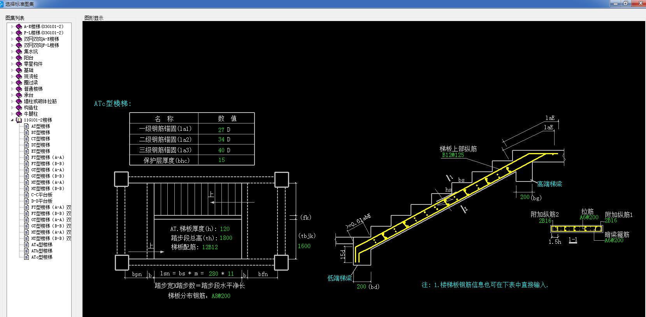Click the 200 (bg) dimension value
The height and width of the screenshot is (317, 646).
click(x=525, y=197)
